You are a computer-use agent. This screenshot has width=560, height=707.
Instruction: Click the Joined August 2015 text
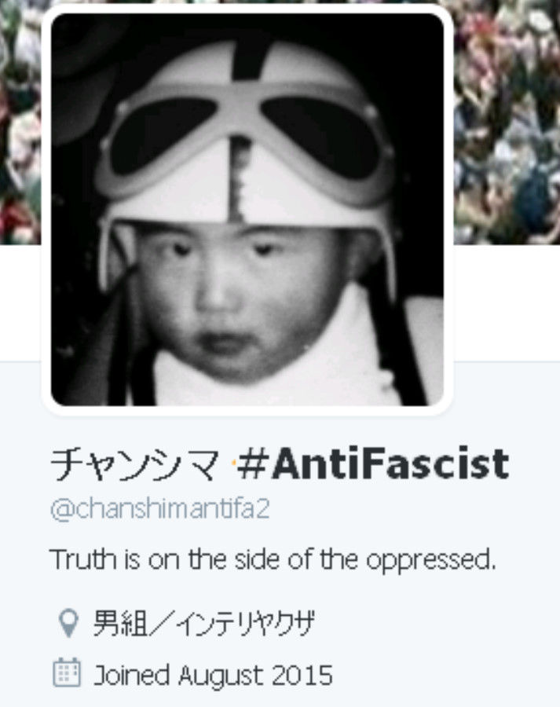coord(213,675)
